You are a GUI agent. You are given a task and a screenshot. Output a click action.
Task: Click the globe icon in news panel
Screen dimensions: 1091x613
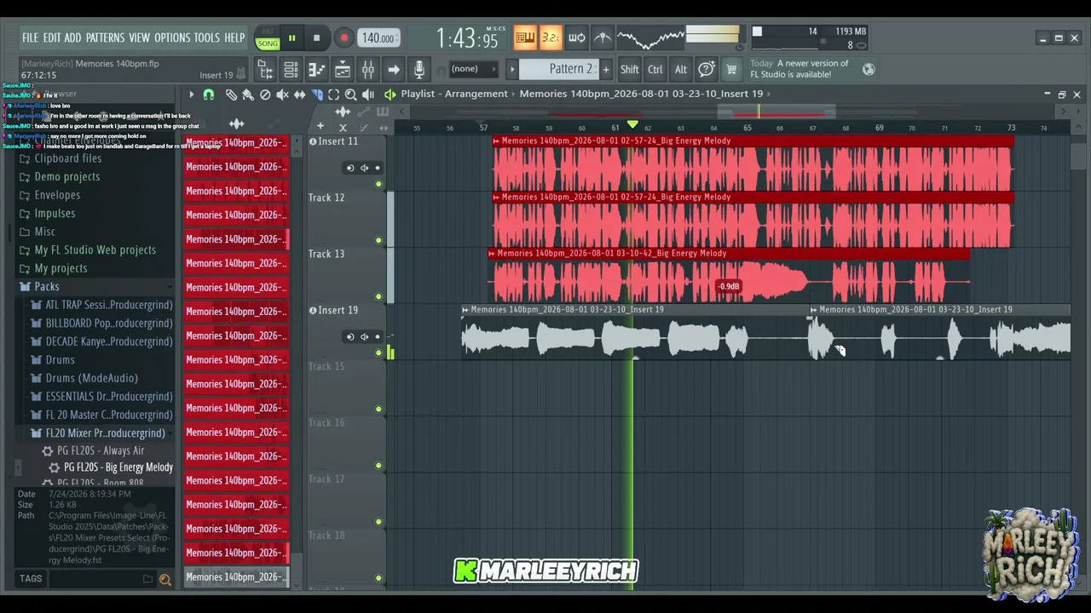(869, 70)
